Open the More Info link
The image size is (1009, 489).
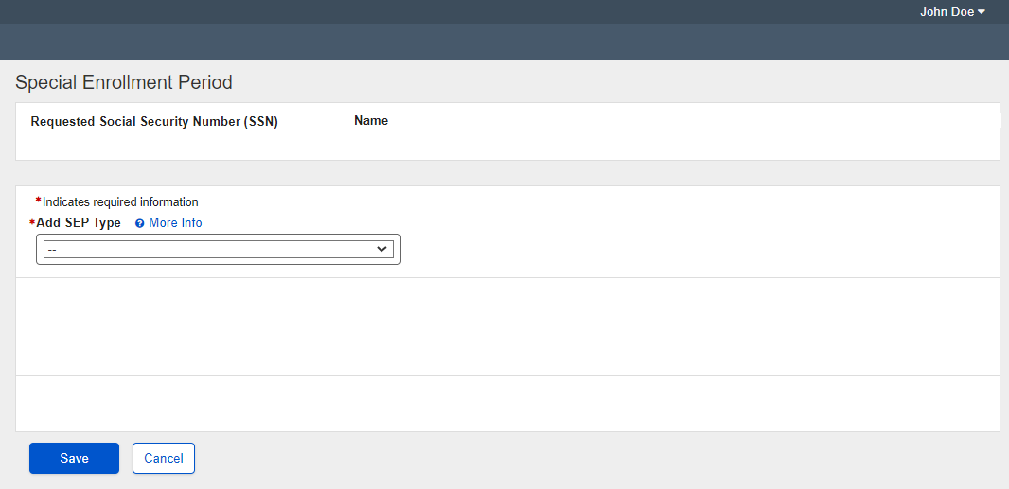pyautogui.click(x=175, y=223)
